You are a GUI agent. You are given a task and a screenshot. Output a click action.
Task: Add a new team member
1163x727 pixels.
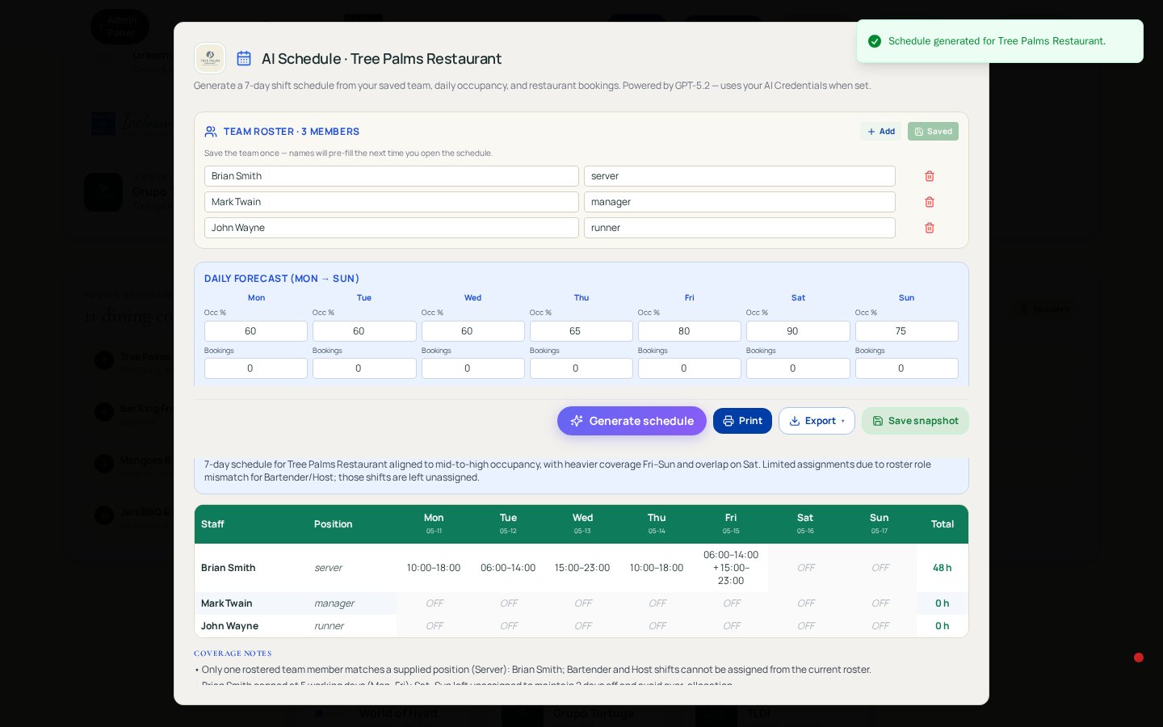pyautogui.click(x=881, y=132)
